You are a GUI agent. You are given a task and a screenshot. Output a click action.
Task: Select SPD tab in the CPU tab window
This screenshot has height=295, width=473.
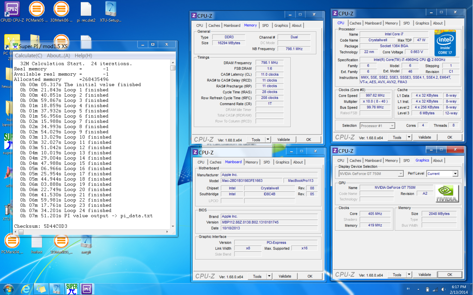pos(406,23)
